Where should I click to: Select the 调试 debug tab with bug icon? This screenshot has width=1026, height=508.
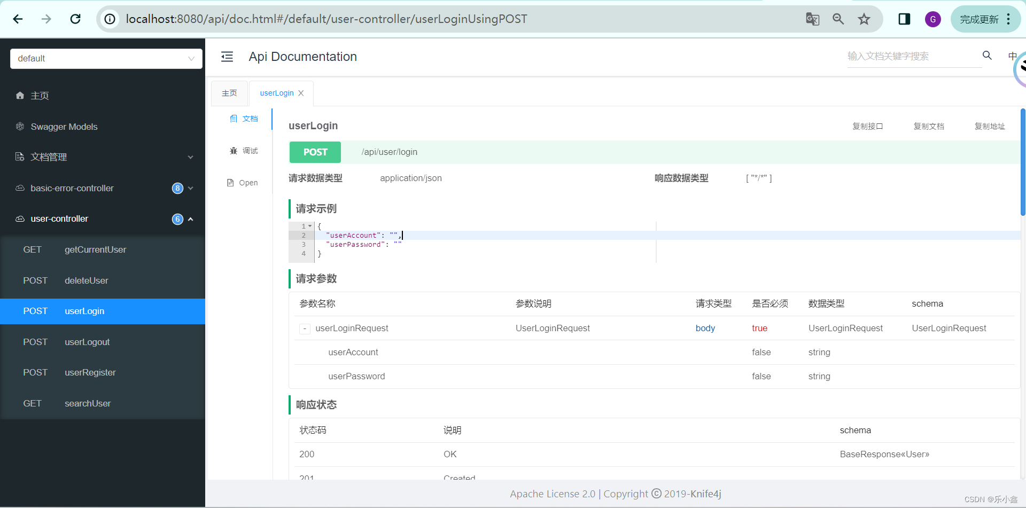tap(244, 151)
